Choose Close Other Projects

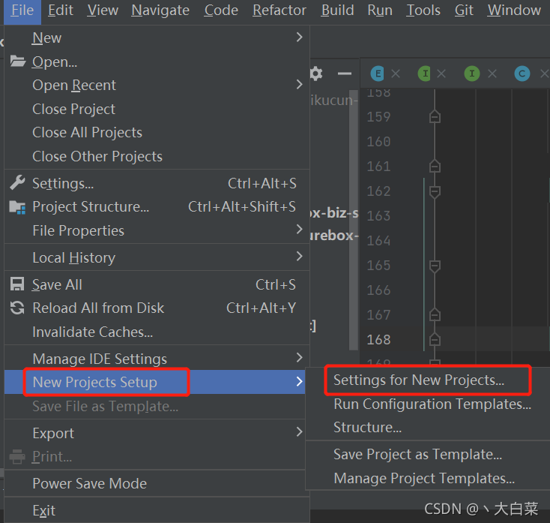(157, 156)
